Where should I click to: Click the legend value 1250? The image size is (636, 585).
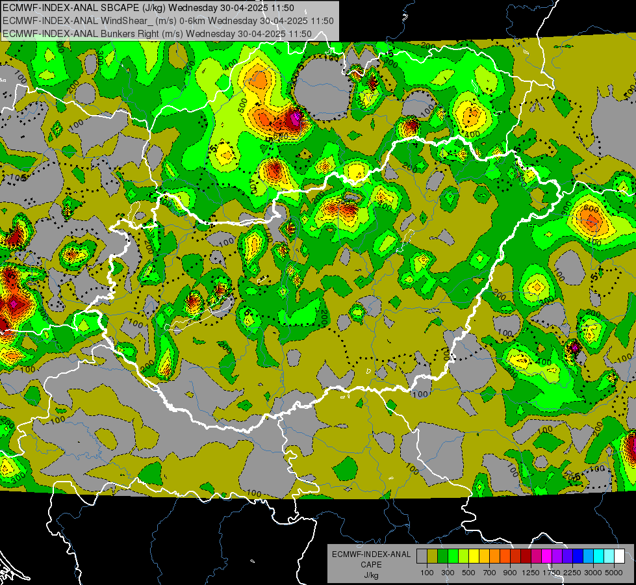tap(531, 573)
